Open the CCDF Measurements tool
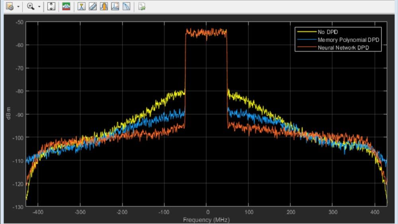This screenshot has width=398, height=224. pyautogui.click(x=126, y=6)
